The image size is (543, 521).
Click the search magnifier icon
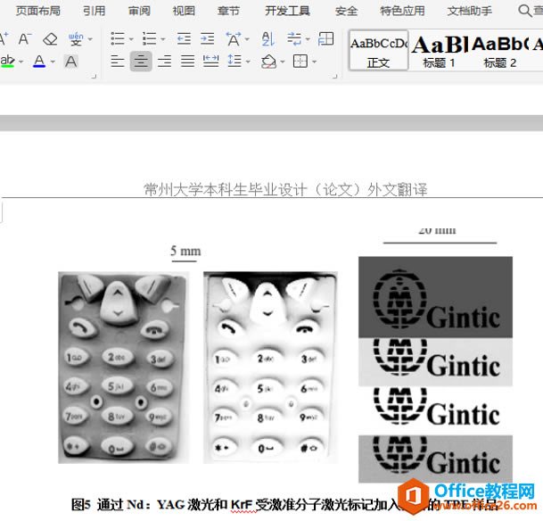click(525, 11)
